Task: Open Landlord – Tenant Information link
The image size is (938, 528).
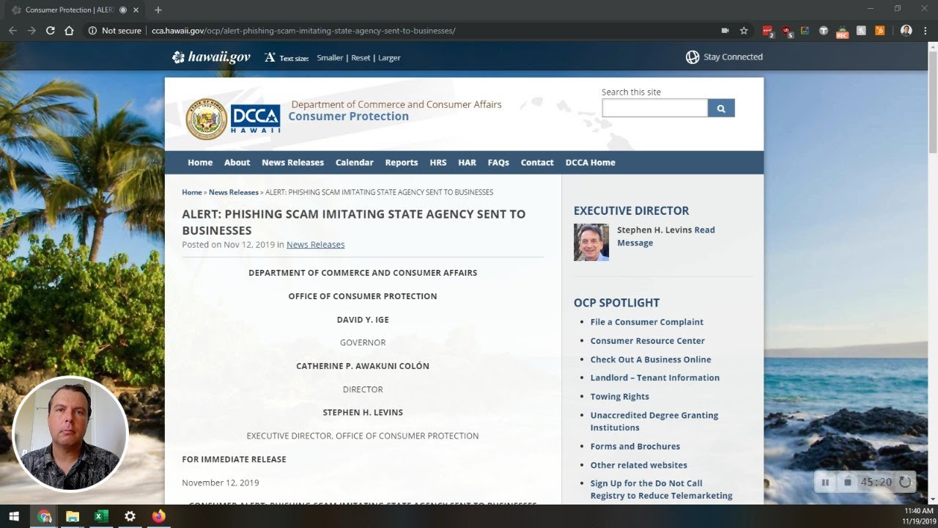Action: click(x=655, y=378)
